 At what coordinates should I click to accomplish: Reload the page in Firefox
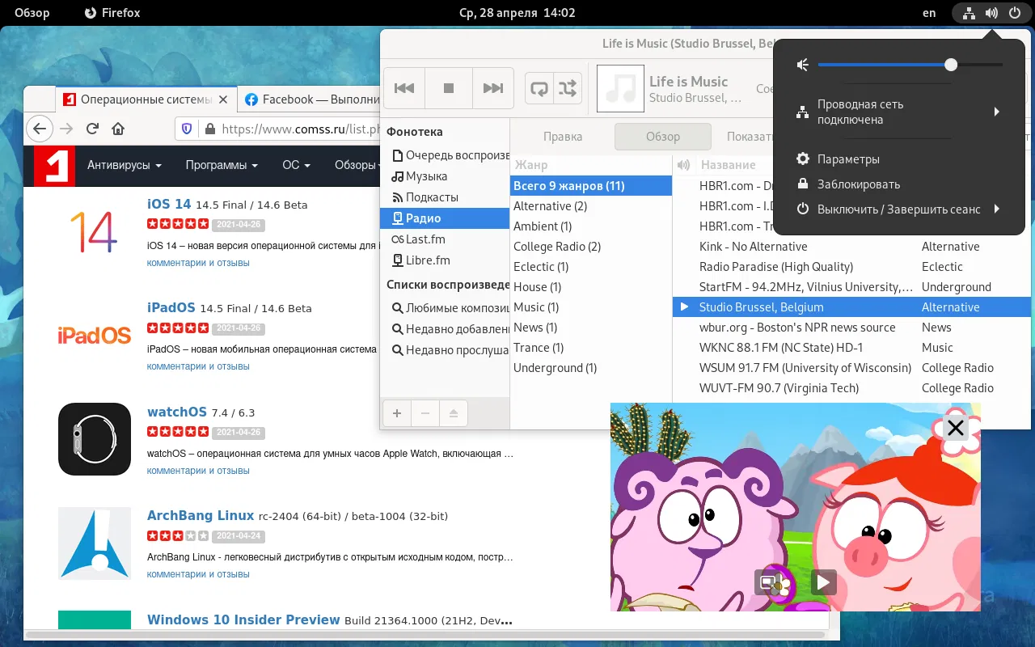pos(92,129)
